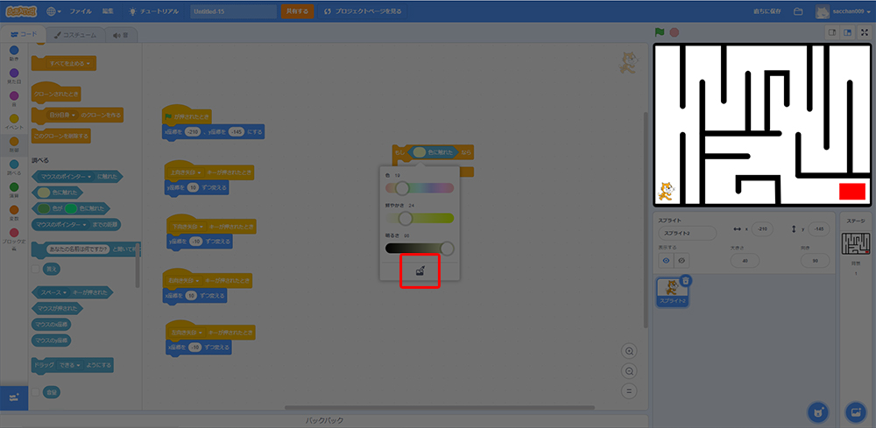This screenshot has height=428, width=876.
Task: Open the ファイル (File) menu
Action: click(x=80, y=11)
